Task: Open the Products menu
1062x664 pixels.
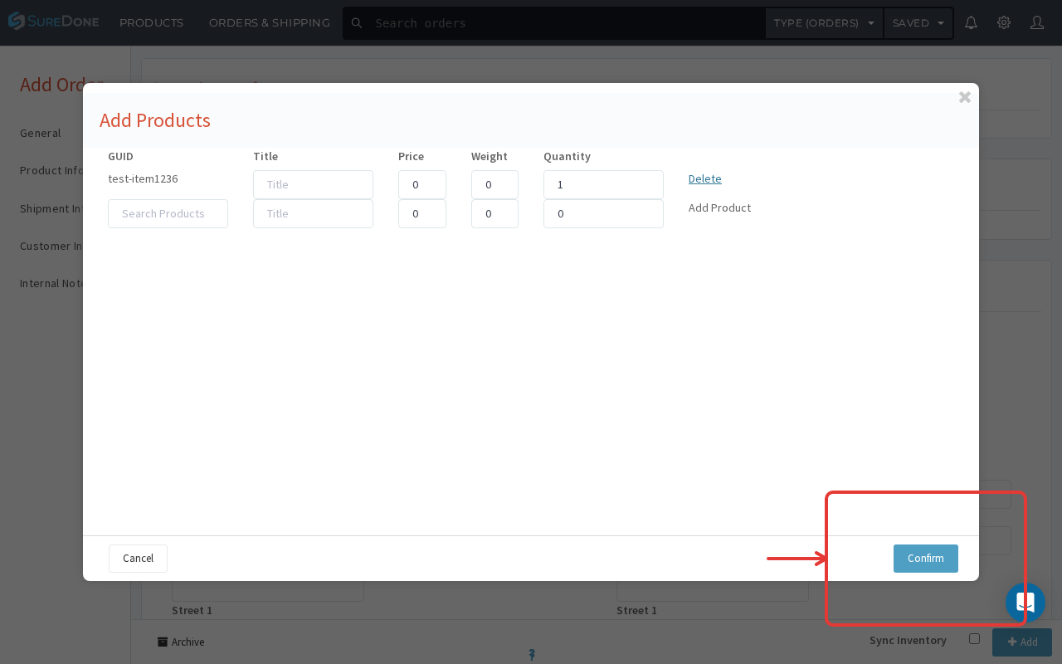Action: 151,22
